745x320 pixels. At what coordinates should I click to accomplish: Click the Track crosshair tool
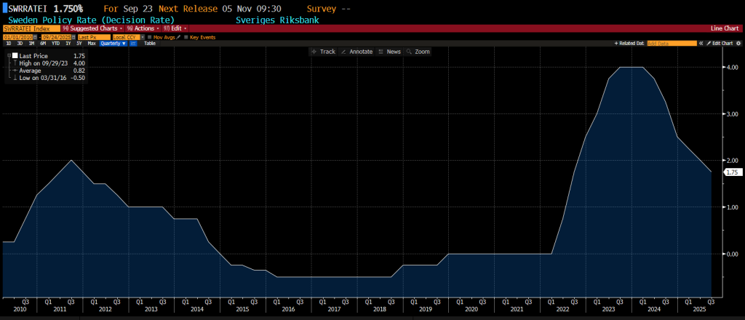point(323,52)
